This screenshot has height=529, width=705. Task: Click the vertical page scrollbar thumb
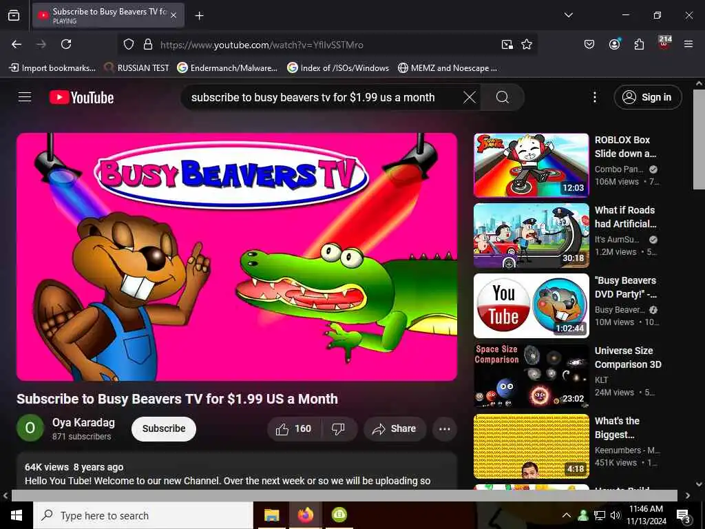click(x=699, y=138)
